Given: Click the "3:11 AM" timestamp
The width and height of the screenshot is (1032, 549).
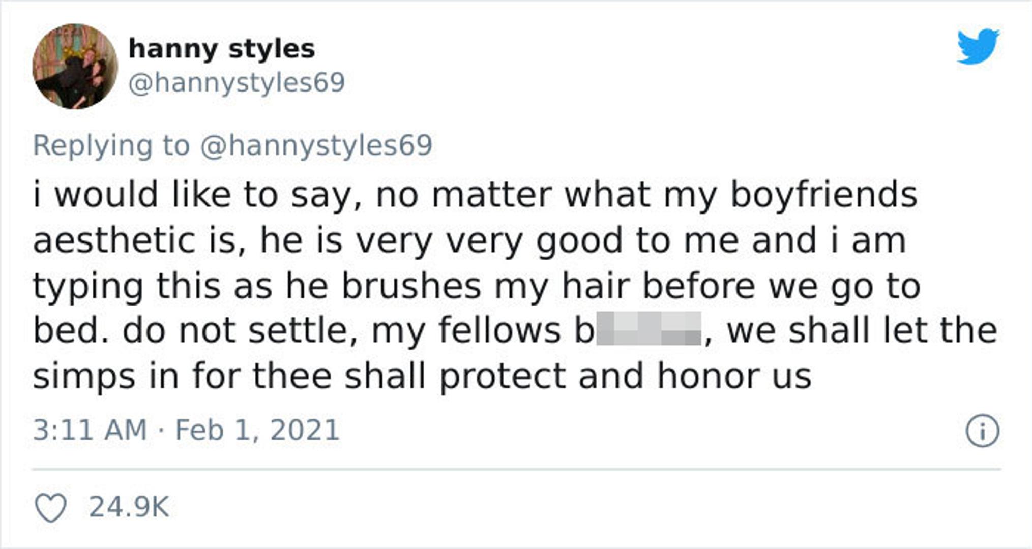Looking at the screenshot, I should (x=90, y=430).
